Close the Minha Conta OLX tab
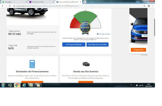This screenshot has width=162, height=106. (53, 2)
